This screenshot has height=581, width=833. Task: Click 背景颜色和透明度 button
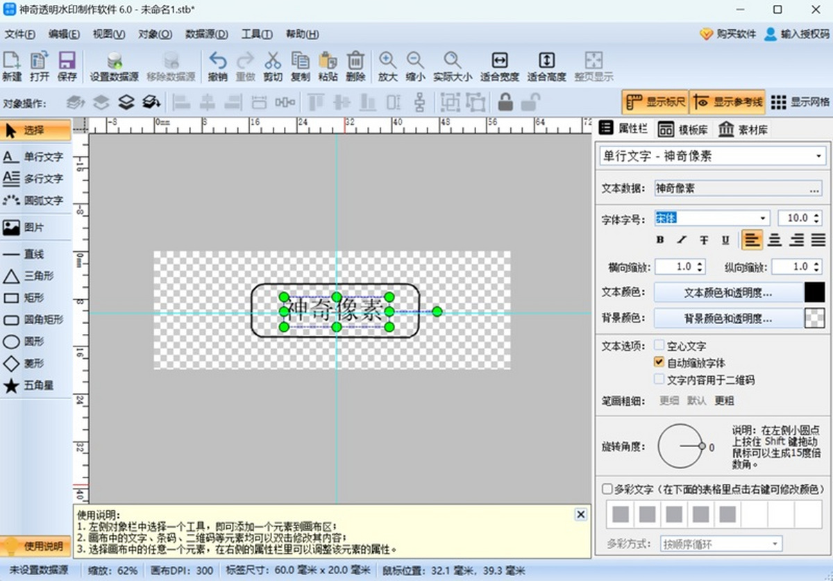point(728,319)
